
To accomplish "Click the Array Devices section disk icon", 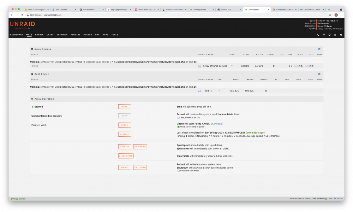I will [x=32, y=49].
